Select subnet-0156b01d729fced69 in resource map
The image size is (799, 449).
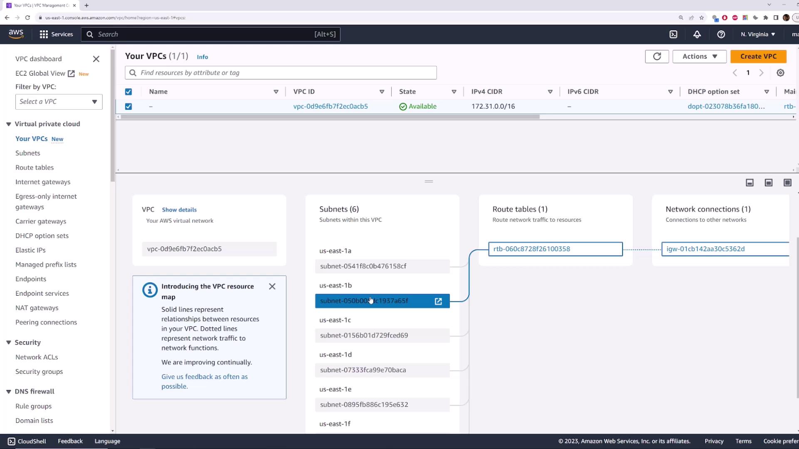[x=382, y=336]
